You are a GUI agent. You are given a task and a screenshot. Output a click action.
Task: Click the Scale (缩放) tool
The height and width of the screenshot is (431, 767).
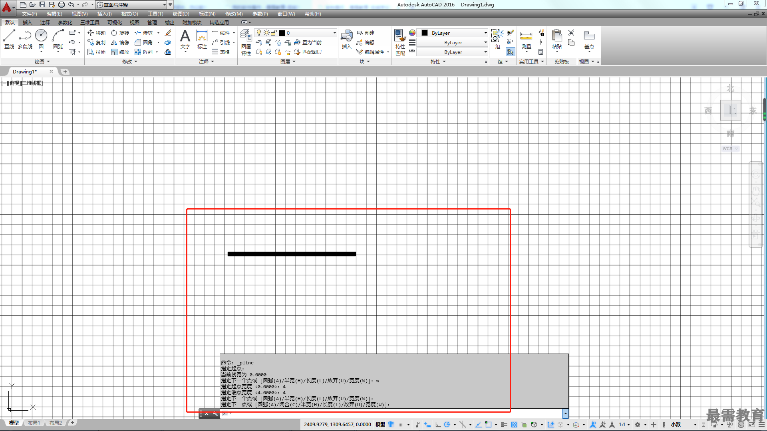point(120,52)
